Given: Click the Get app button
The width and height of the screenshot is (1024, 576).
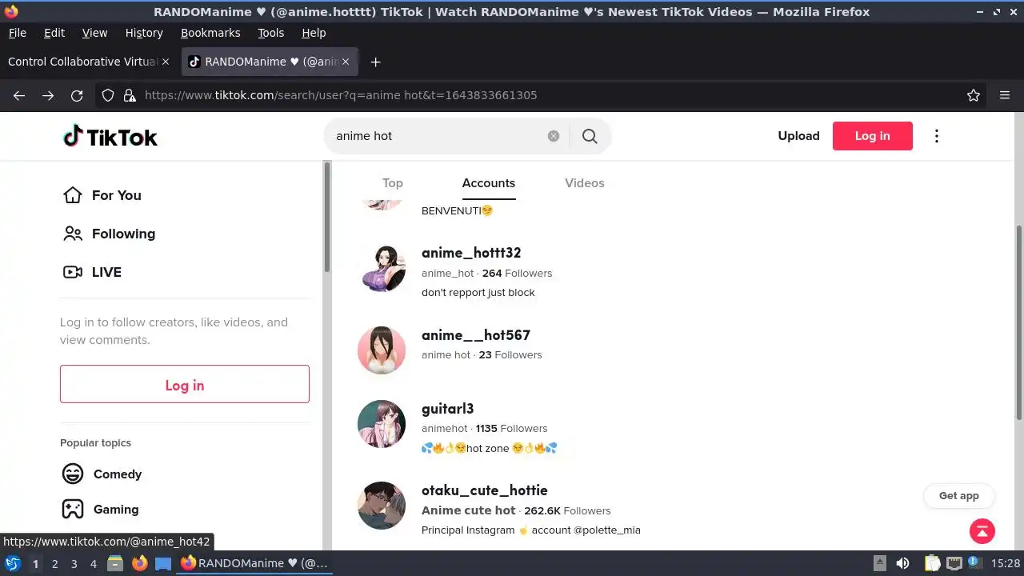Looking at the screenshot, I should (x=958, y=495).
